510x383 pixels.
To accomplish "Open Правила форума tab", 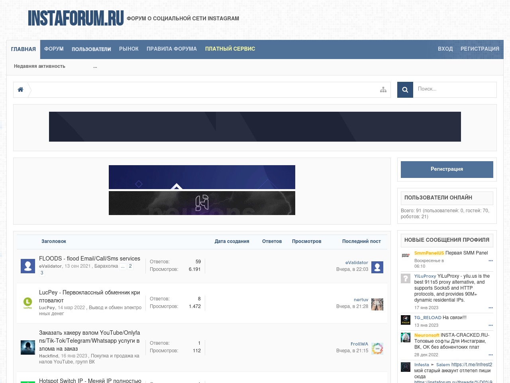I will (x=172, y=49).
